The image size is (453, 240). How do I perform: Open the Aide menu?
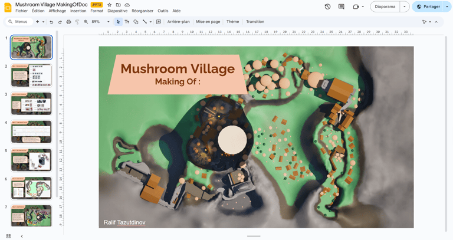(x=176, y=11)
